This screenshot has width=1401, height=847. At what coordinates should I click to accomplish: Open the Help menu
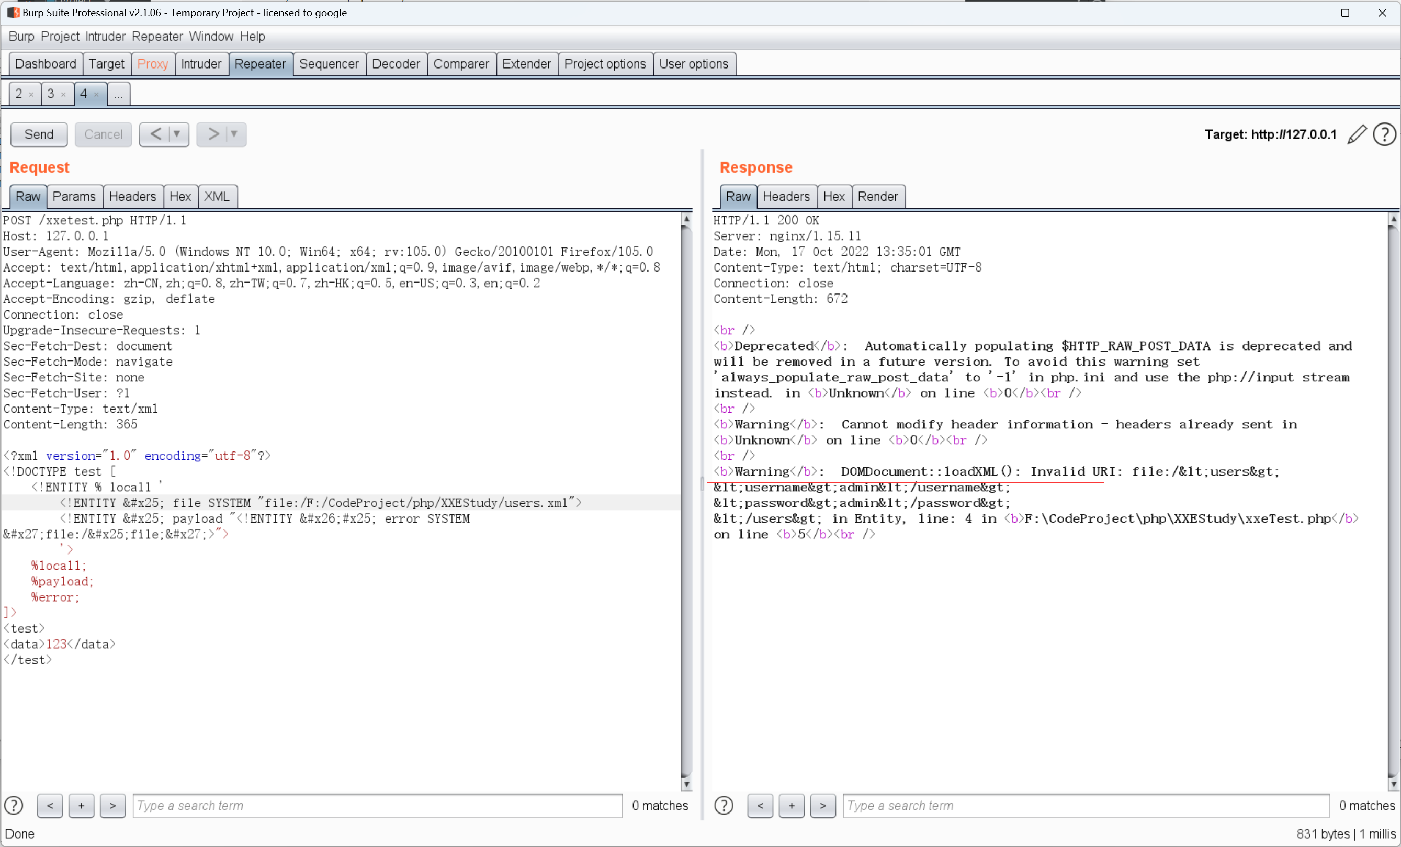coord(253,37)
